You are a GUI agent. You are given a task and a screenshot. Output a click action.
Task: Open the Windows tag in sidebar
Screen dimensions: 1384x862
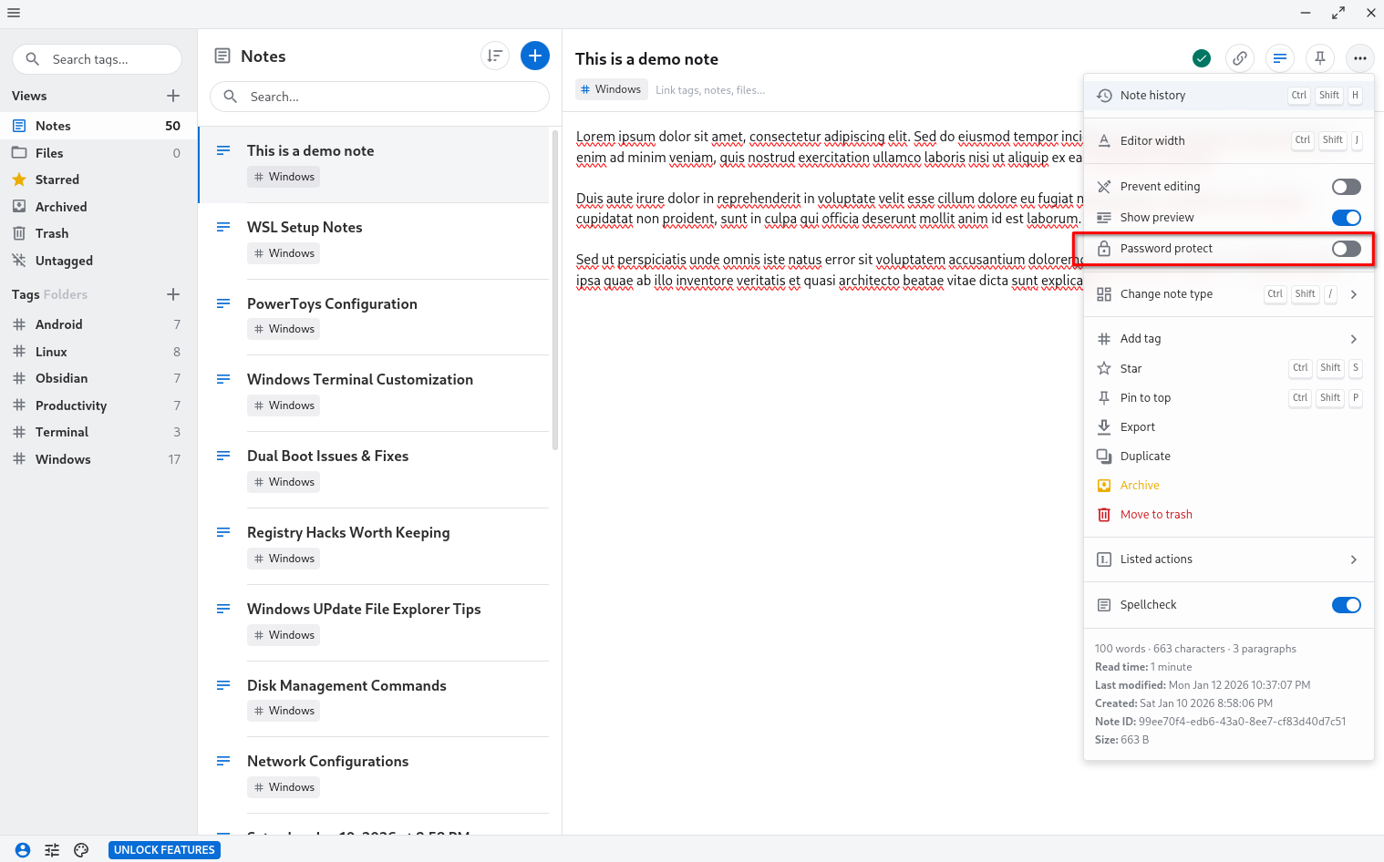pos(98,459)
